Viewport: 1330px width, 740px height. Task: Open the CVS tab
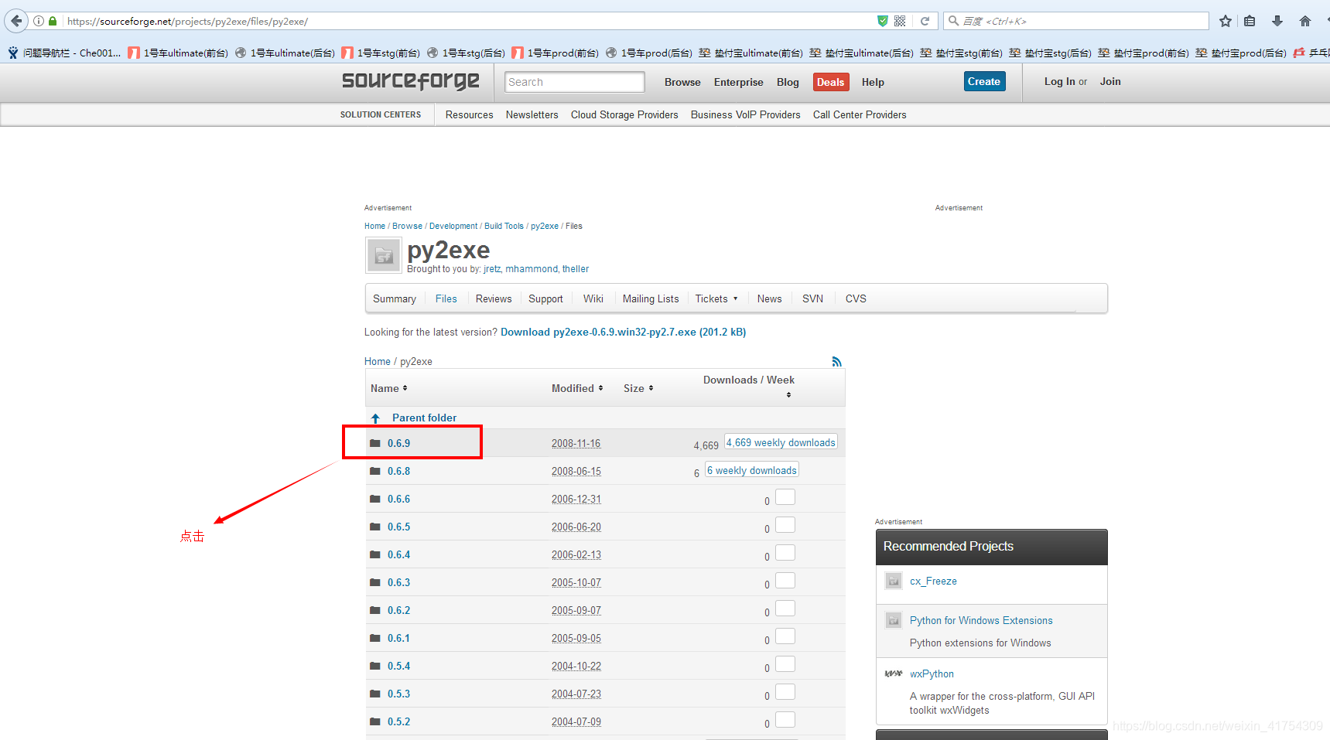(x=856, y=298)
